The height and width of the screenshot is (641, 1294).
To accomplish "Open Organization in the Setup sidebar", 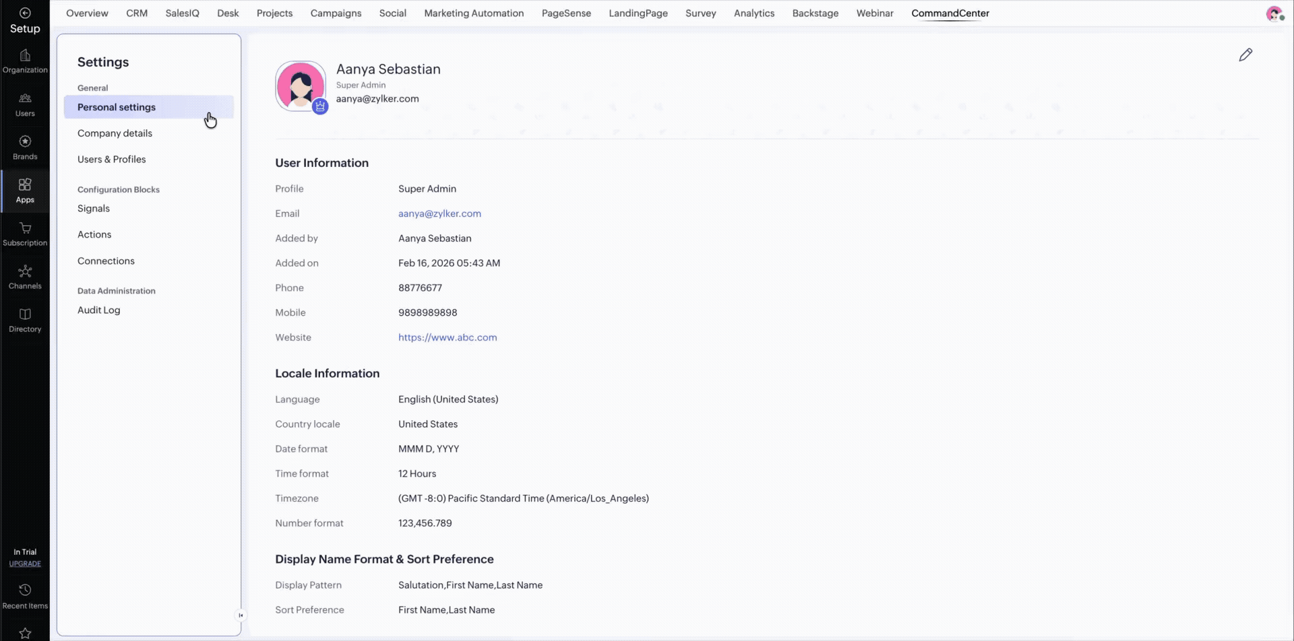I will (25, 61).
